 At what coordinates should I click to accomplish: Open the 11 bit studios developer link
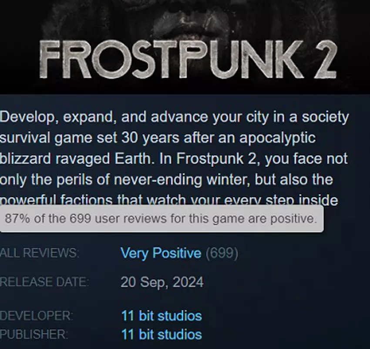click(161, 315)
